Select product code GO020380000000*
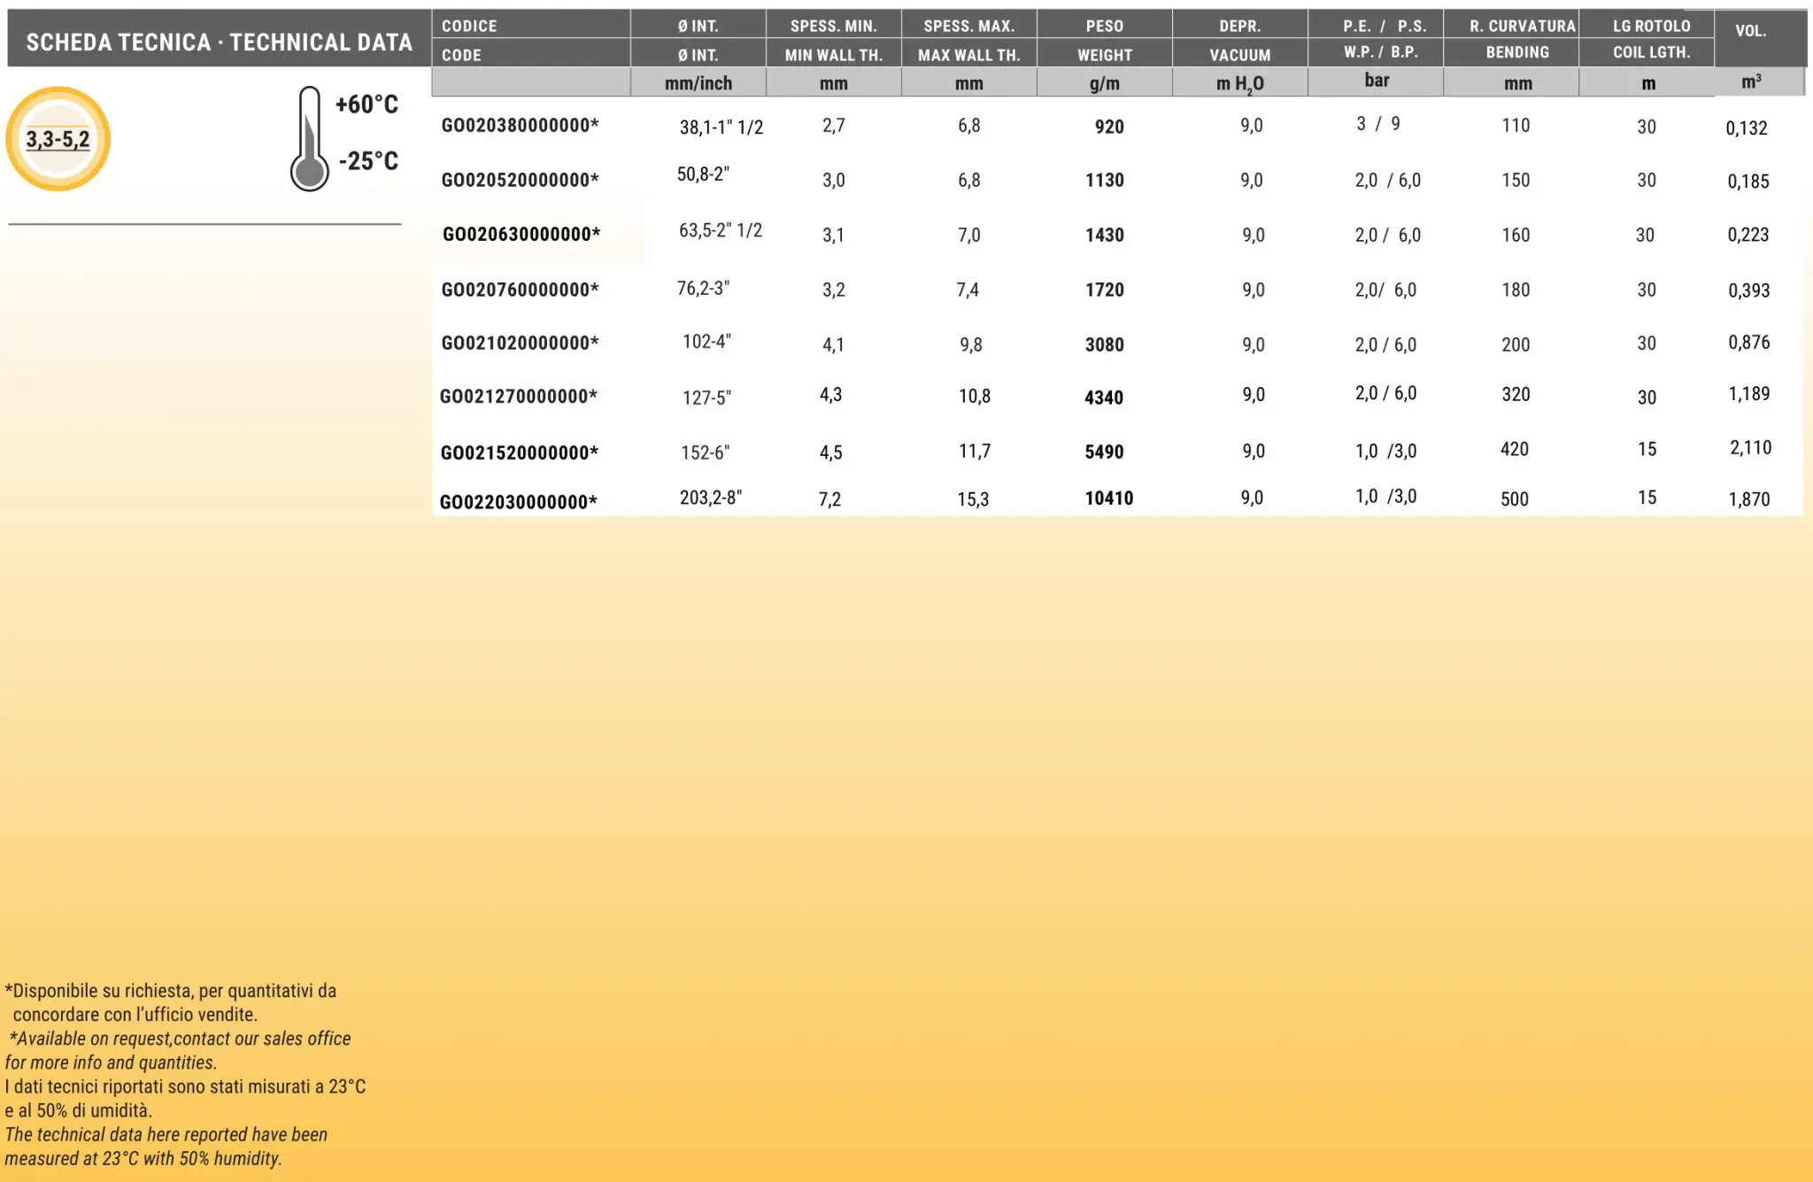Viewport: 1813px width, 1182px height. point(520,126)
